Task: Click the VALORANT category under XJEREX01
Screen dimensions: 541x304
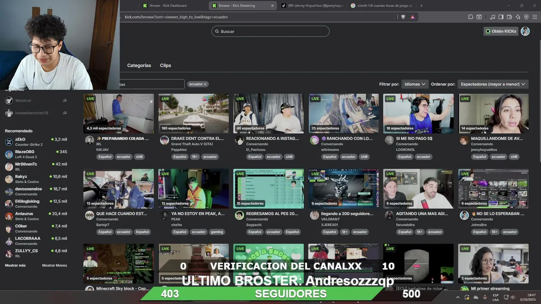Action: (331, 219)
